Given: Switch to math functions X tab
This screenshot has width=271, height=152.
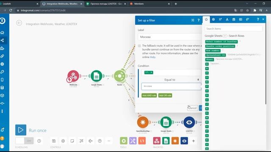Looking at the screenshot, I should coord(220,19).
